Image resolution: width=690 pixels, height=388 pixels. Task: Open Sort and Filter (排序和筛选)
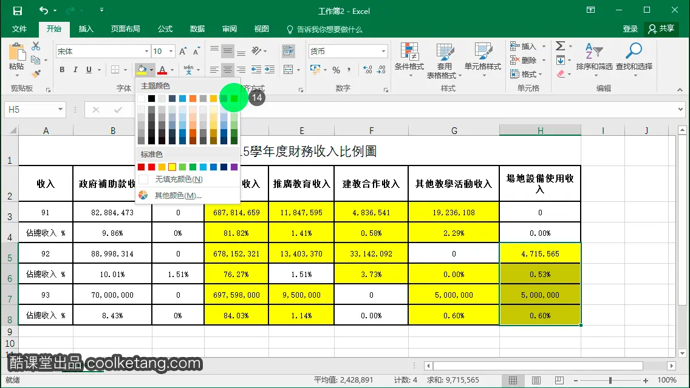[x=594, y=61]
